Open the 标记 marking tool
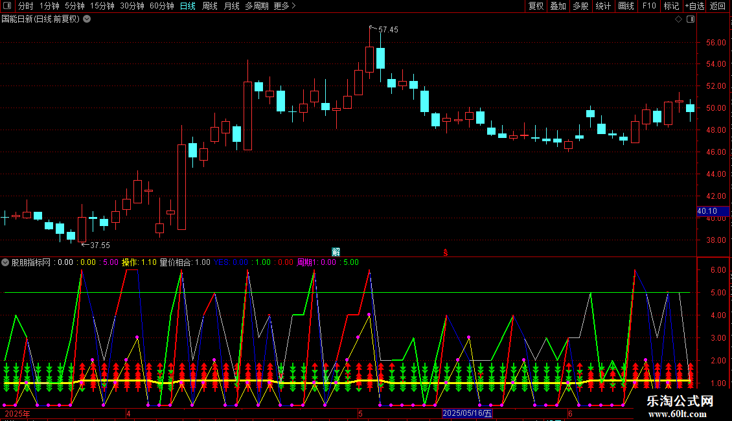 coord(671,6)
